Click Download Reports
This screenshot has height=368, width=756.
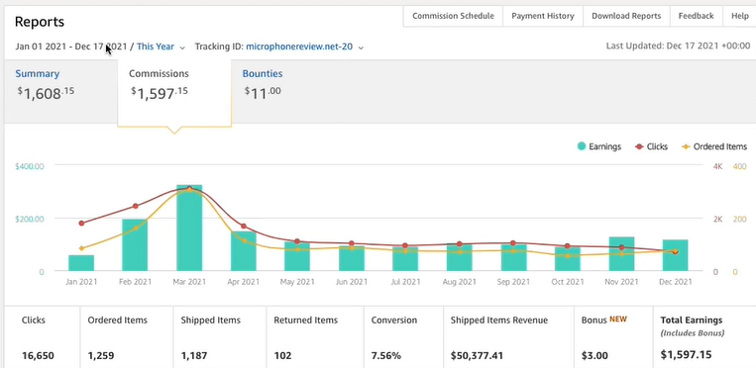[626, 16]
